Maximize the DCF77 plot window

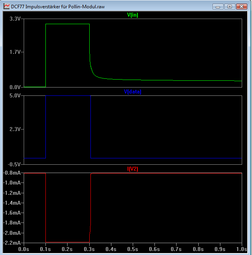(x=229, y=7)
